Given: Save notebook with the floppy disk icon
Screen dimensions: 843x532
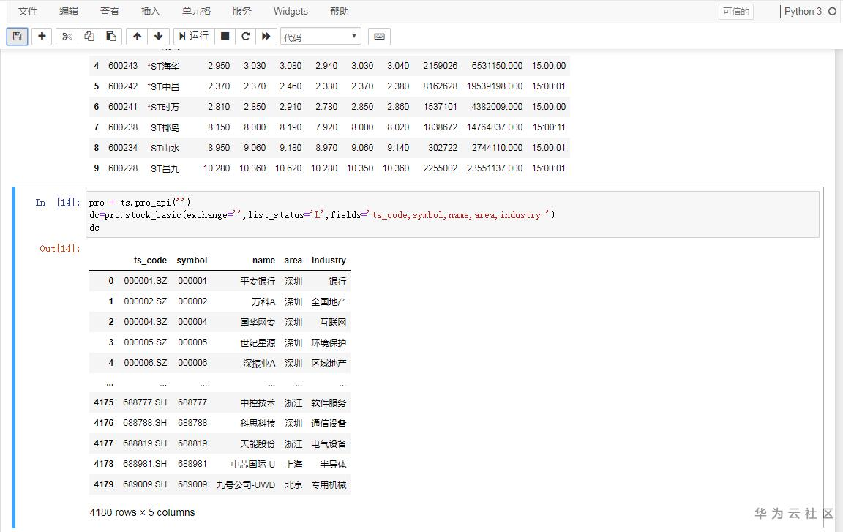Looking at the screenshot, I should pyautogui.click(x=18, y=37).
